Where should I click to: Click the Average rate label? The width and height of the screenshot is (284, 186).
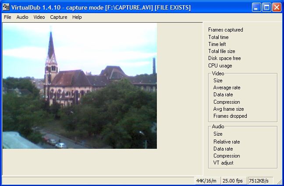tap(227, 88)
